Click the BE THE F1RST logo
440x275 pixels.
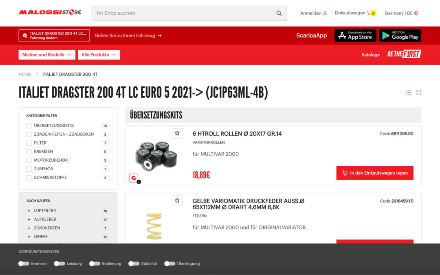[x=404, y=54]
